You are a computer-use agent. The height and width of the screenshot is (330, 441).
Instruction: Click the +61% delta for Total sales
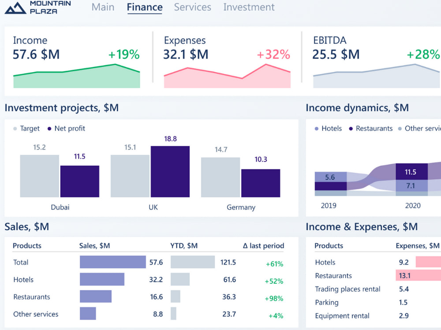coord(273,263)
